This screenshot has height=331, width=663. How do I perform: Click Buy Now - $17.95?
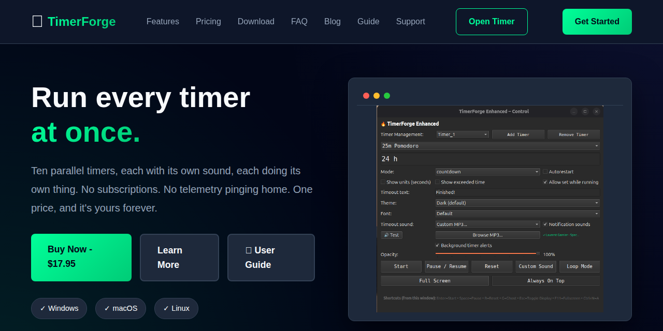coord(81,258)
